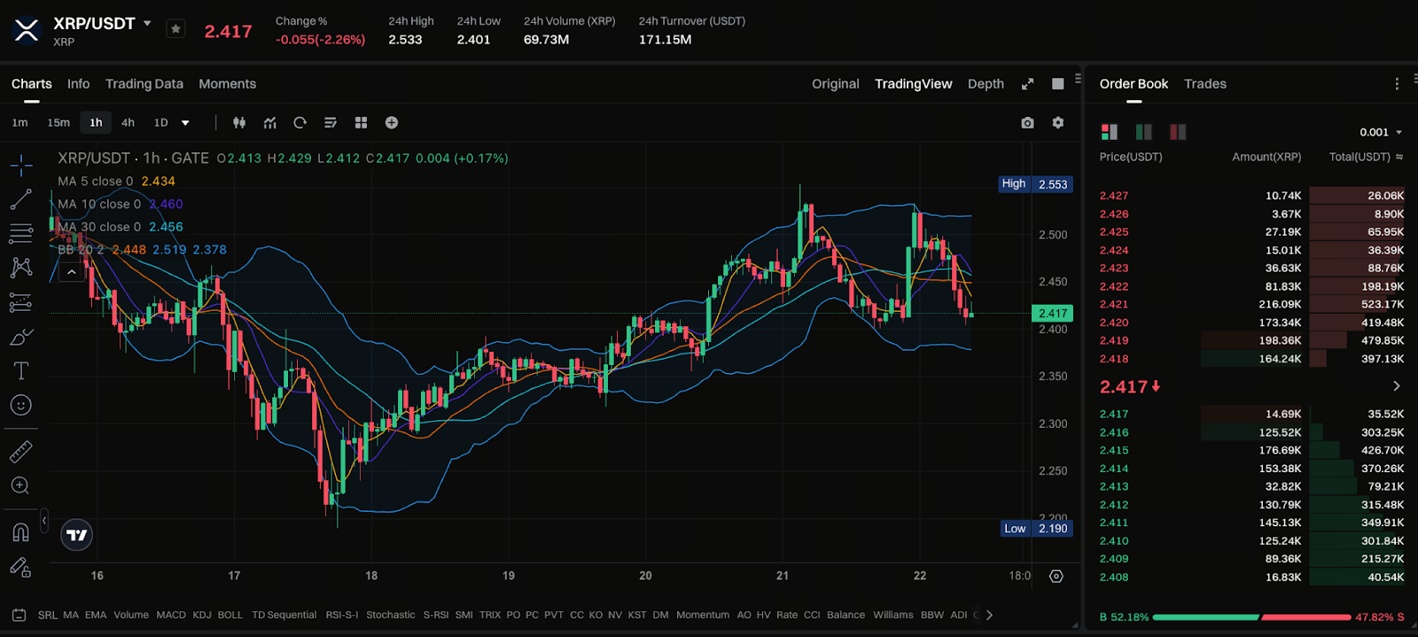Click the buy/sell ratio bar
This screenshot has height=637, width=1418.
click(1251, 617)
